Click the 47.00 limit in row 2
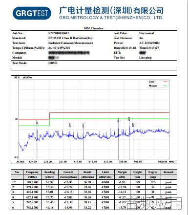The width and height of the screenshot is (188, 215). (x=105, y=187)
